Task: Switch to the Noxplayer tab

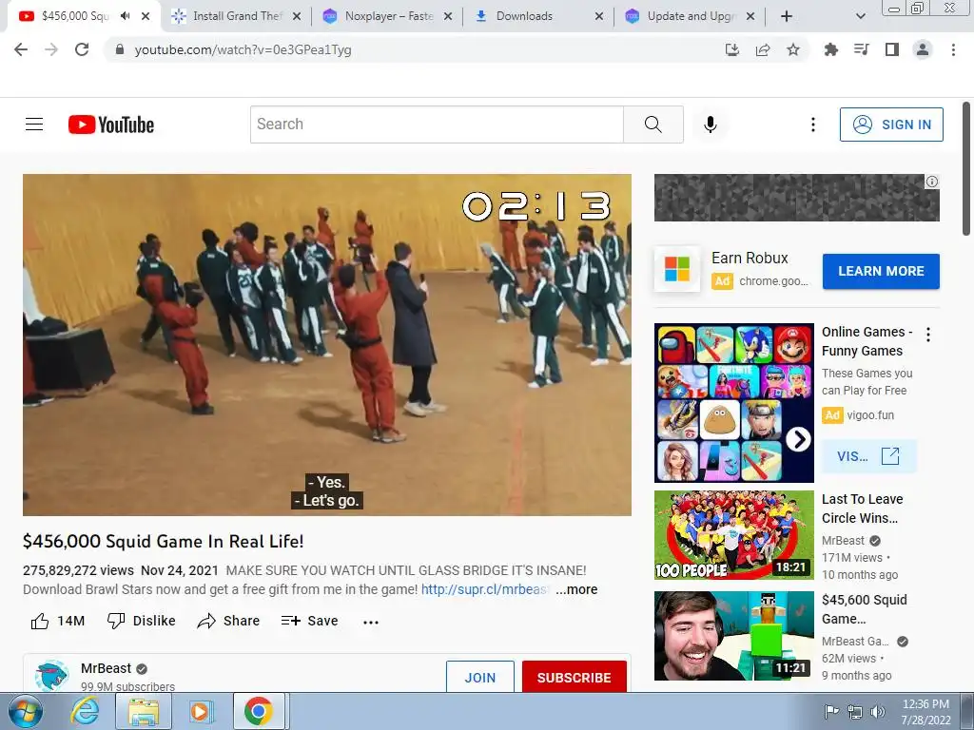Action: coord(388,16)
